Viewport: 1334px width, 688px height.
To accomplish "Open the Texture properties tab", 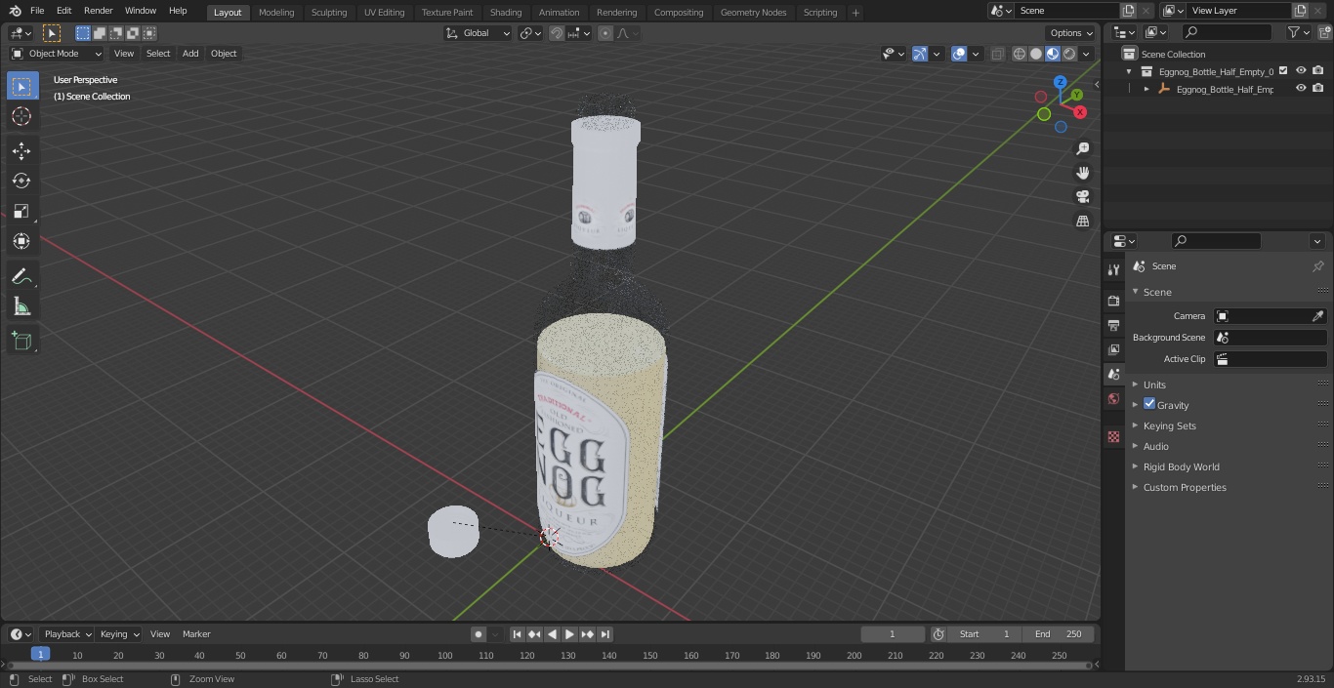I will 1113,436.
